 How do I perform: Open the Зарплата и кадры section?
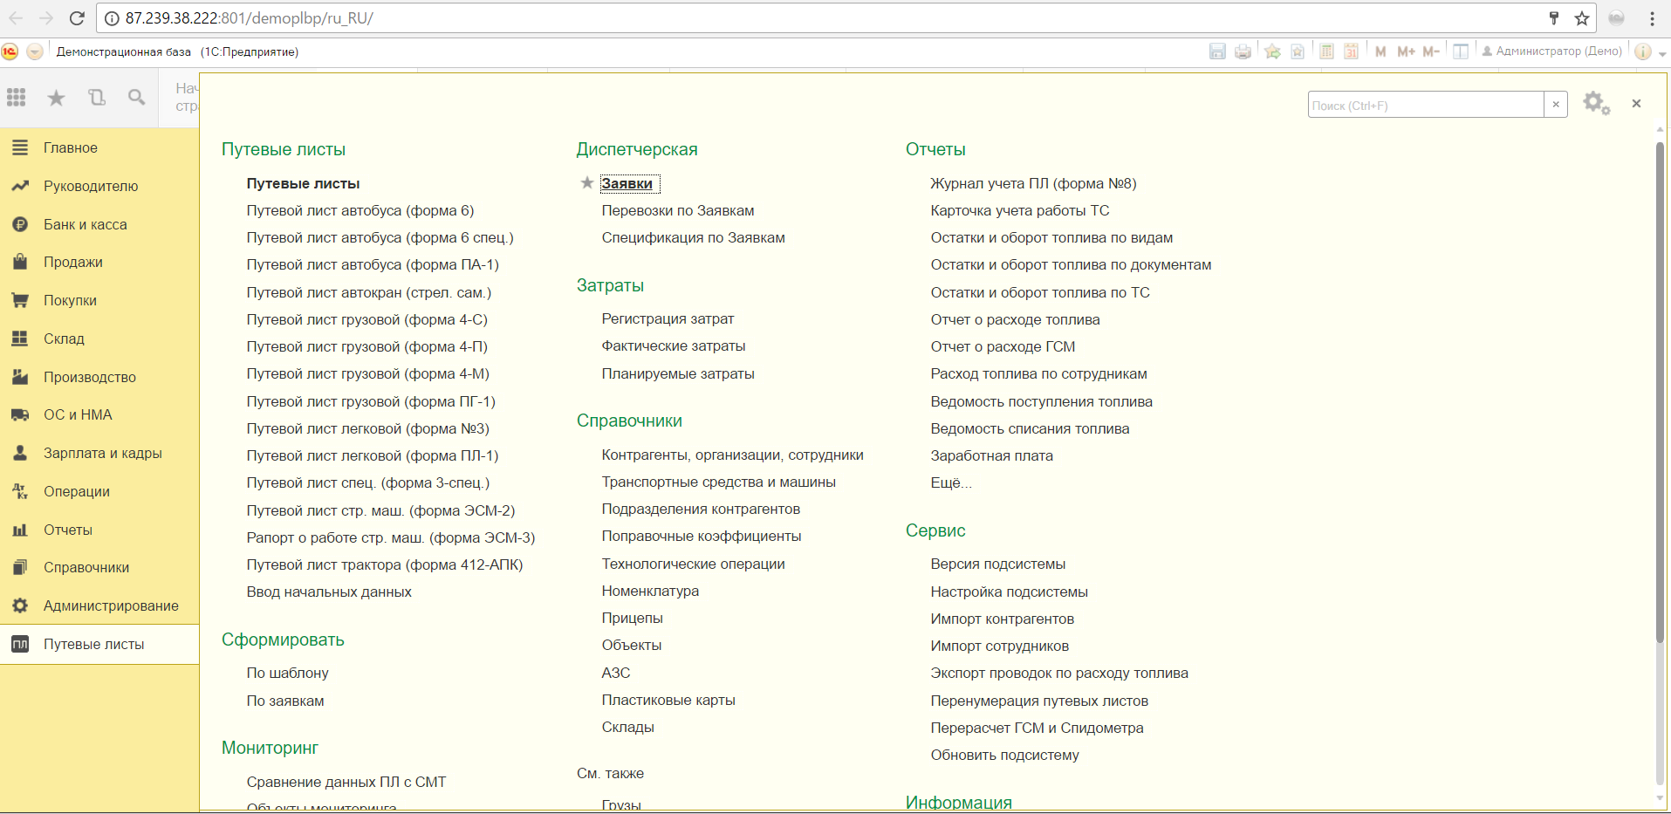pos(102,453)
